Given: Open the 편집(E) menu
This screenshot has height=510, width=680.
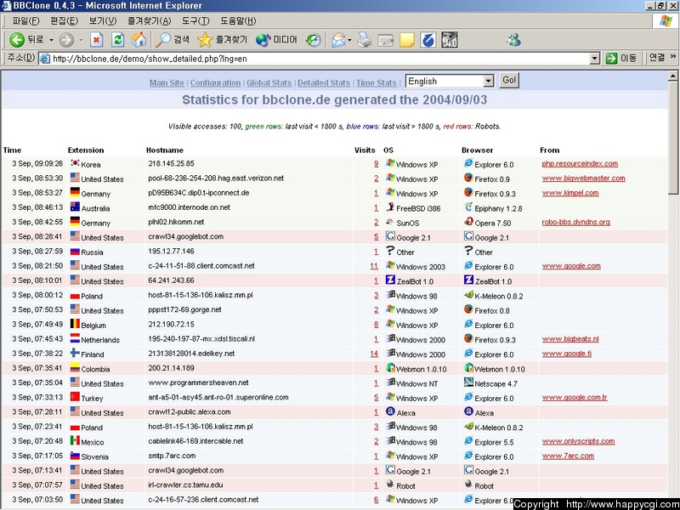Looking at the screenshot, I should click(x=64, y=20).
